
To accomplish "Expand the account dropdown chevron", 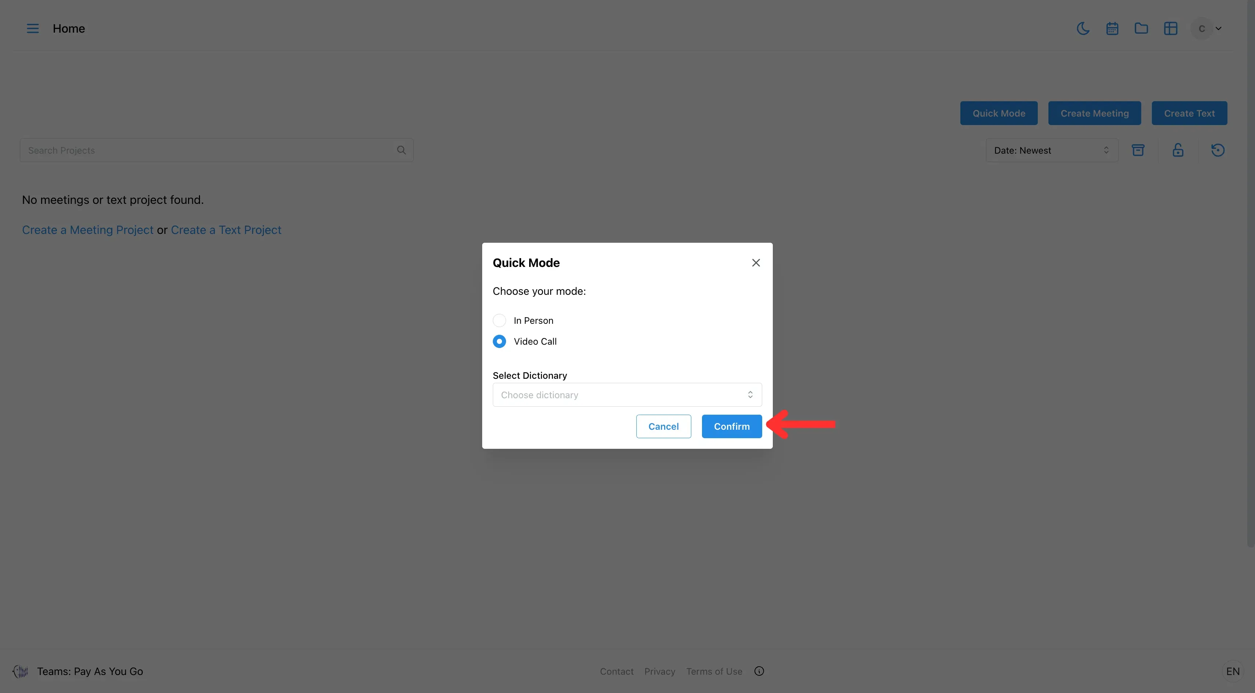I will (x=1218, y=29).
